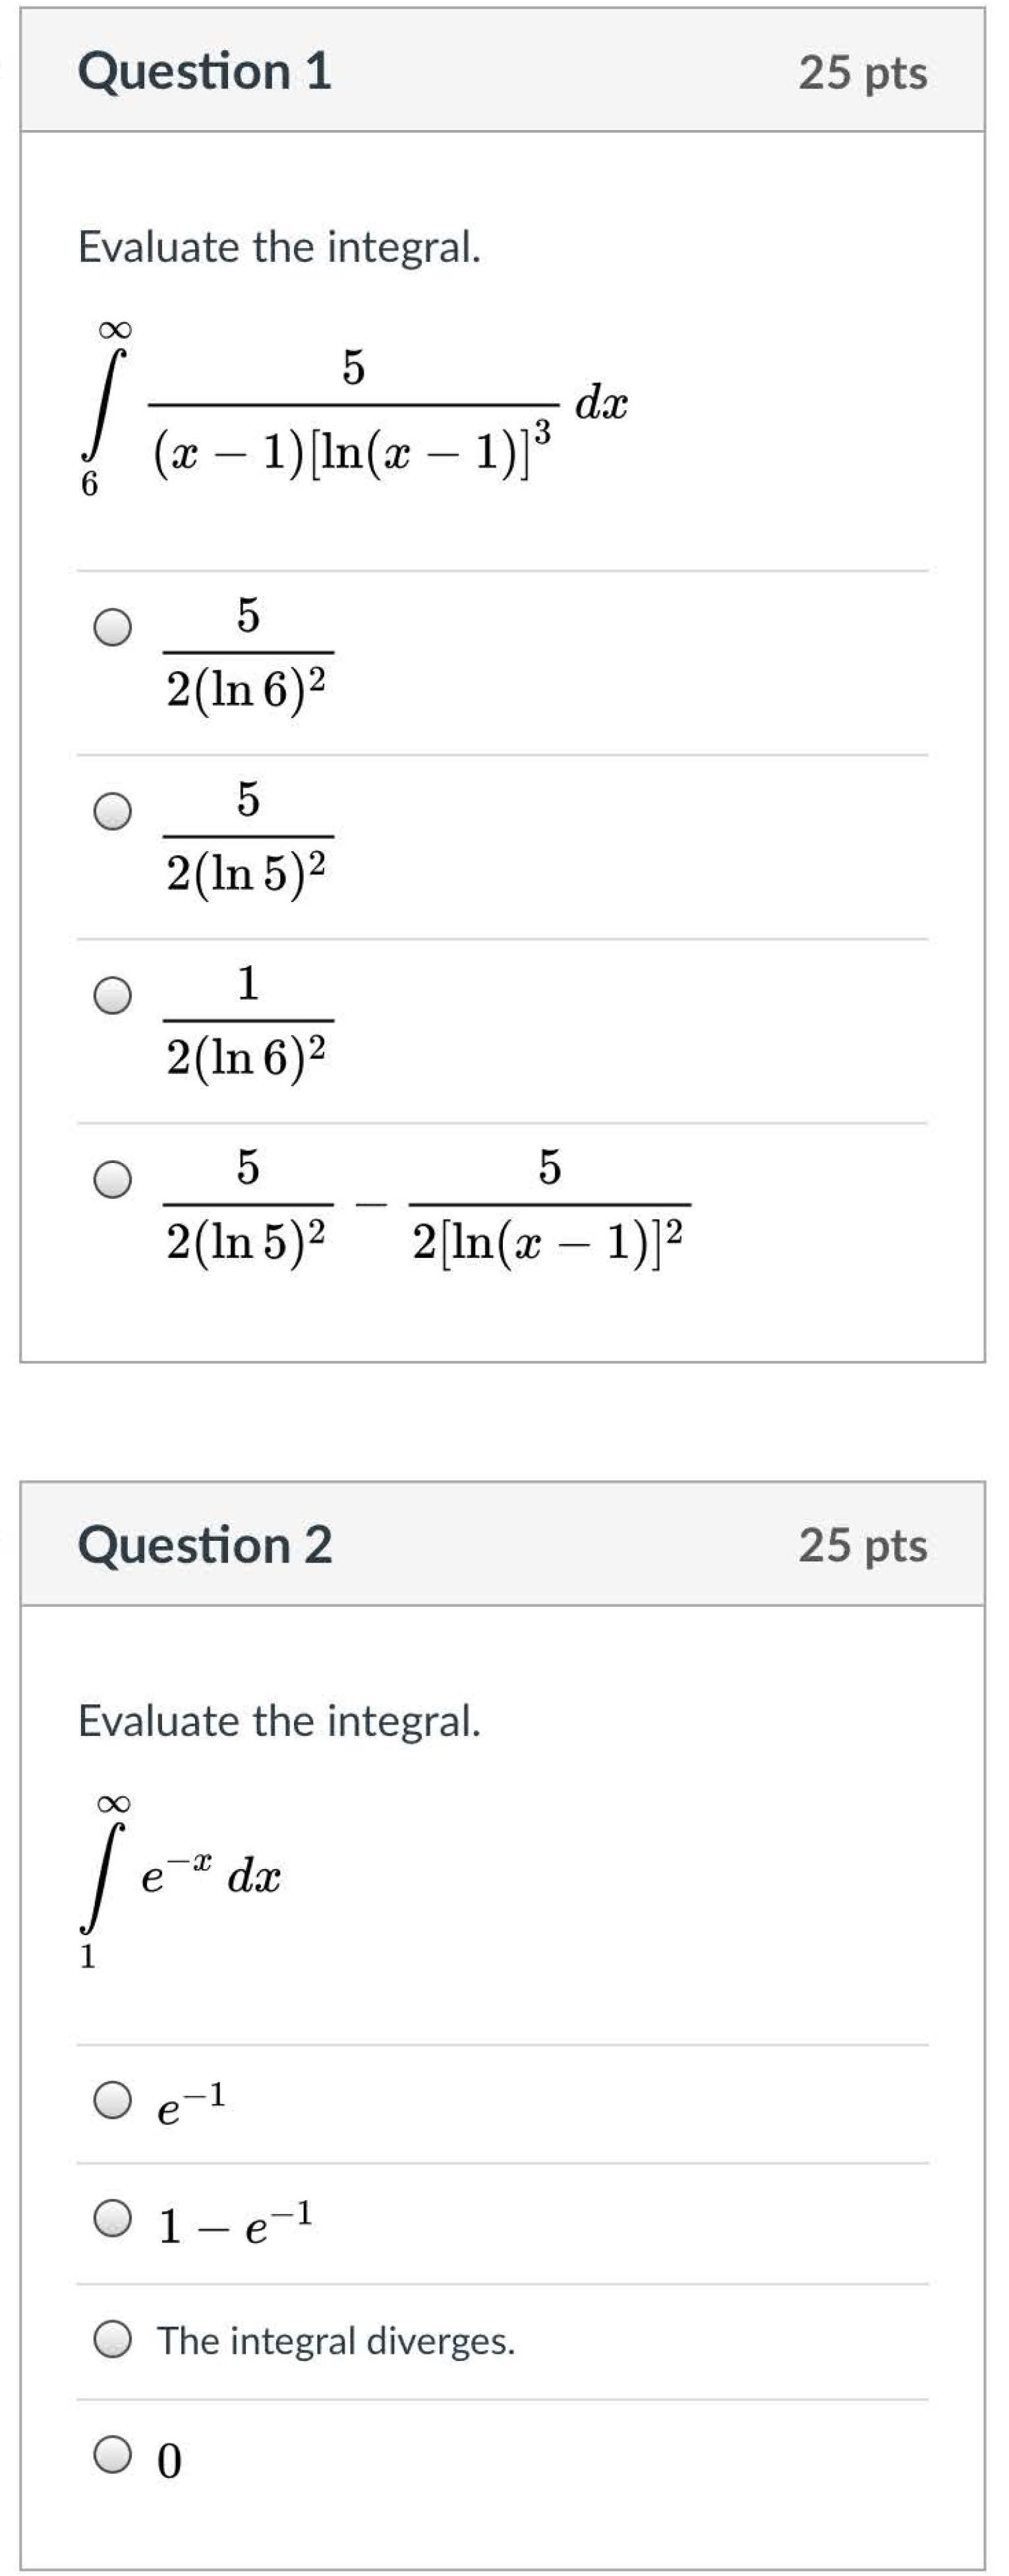The width and height of the screenshot is (1009, 2576).
Task: Click the "25 pts" label of Question 1
Action: [862, 73]
